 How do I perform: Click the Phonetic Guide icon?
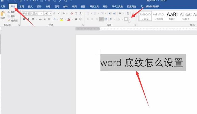point(76,13)
